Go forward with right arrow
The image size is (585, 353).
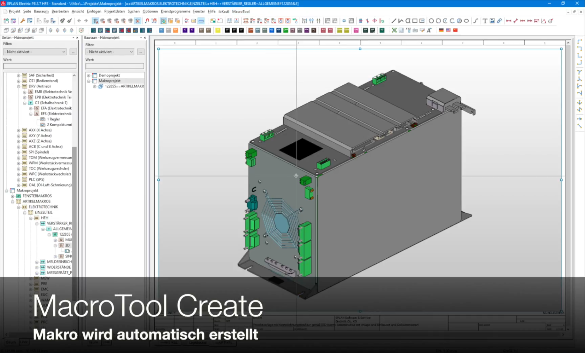[86, 21]
